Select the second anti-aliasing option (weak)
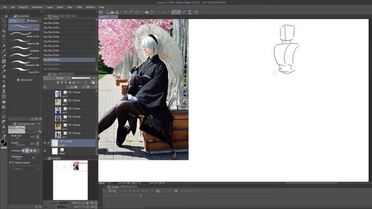 [27, 151]
